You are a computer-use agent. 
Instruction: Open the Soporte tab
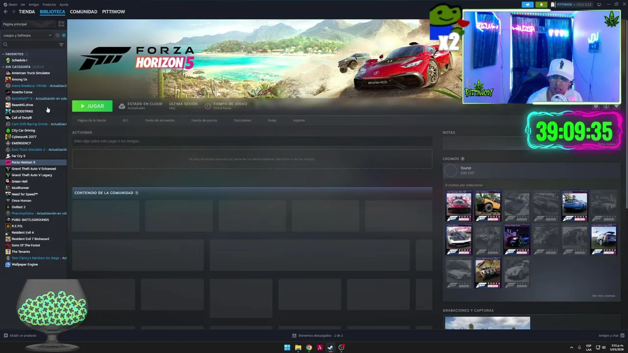click(299, 120)
